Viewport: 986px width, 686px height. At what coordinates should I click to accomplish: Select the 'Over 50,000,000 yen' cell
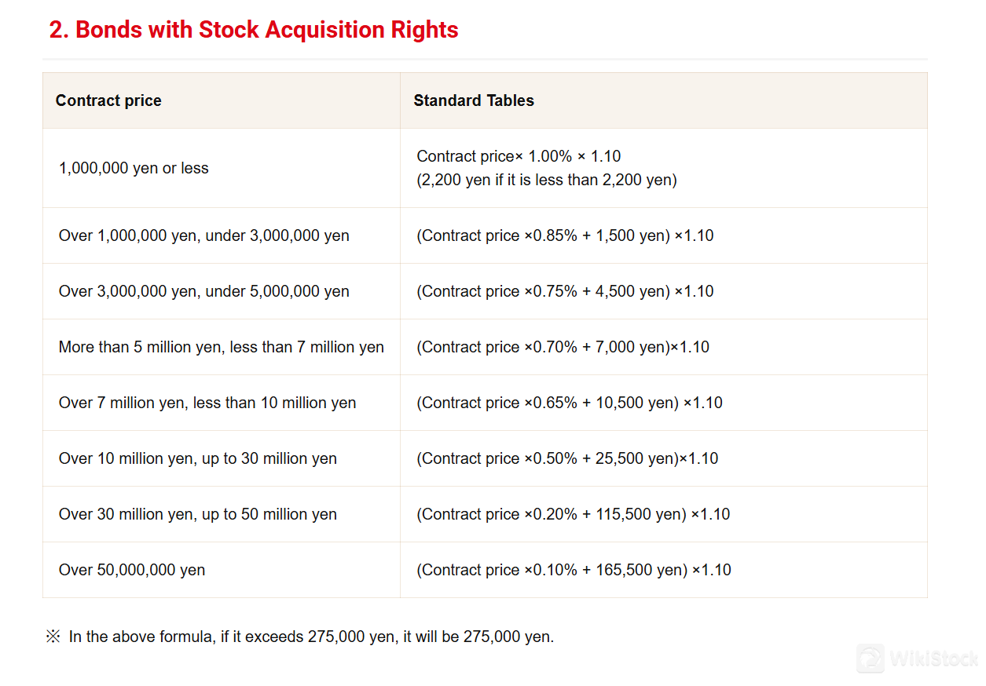point(132,570)
